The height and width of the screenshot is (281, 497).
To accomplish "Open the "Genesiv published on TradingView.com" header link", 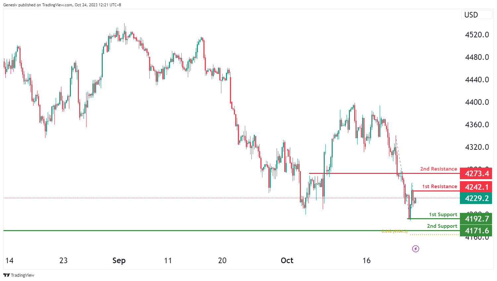I will point(62,5).
